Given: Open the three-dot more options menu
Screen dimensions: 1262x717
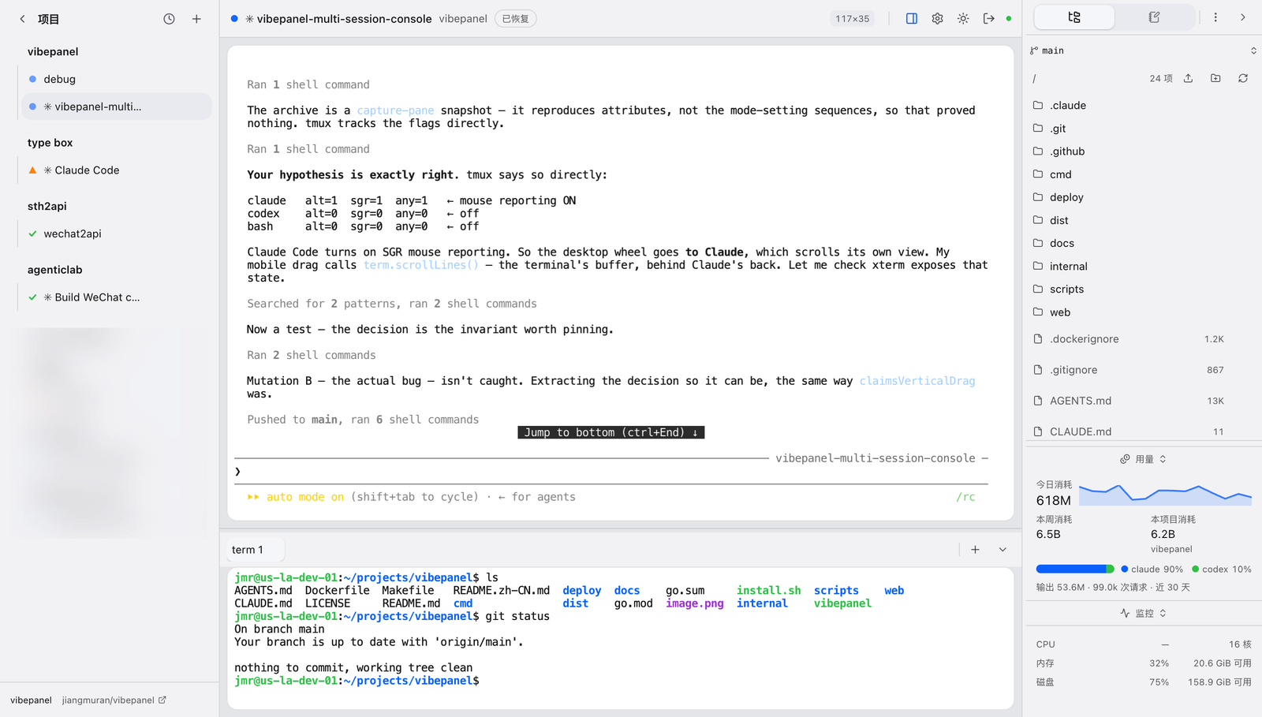Looking at the screenshot, I should (1215, 17).
